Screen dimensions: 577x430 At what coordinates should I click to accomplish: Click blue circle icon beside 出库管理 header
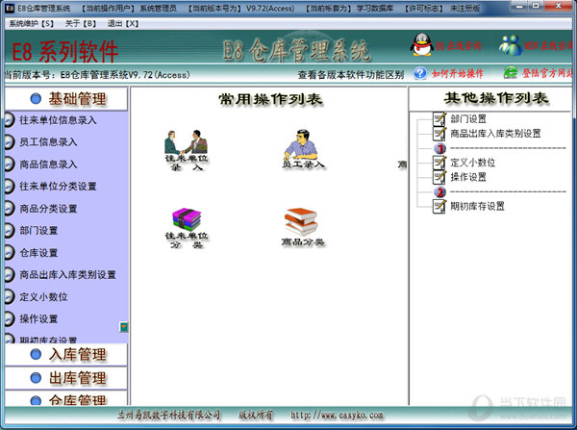(x=36, y=378)
